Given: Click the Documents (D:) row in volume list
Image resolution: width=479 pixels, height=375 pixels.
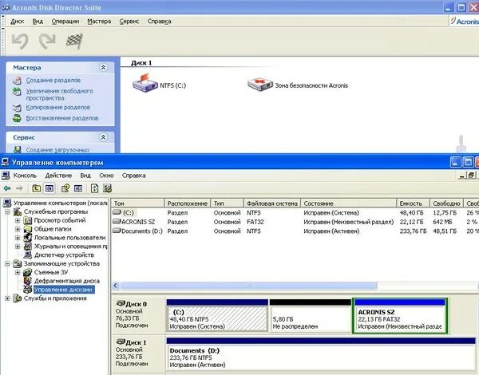Looking at the screenshot, I should (295, 231).
